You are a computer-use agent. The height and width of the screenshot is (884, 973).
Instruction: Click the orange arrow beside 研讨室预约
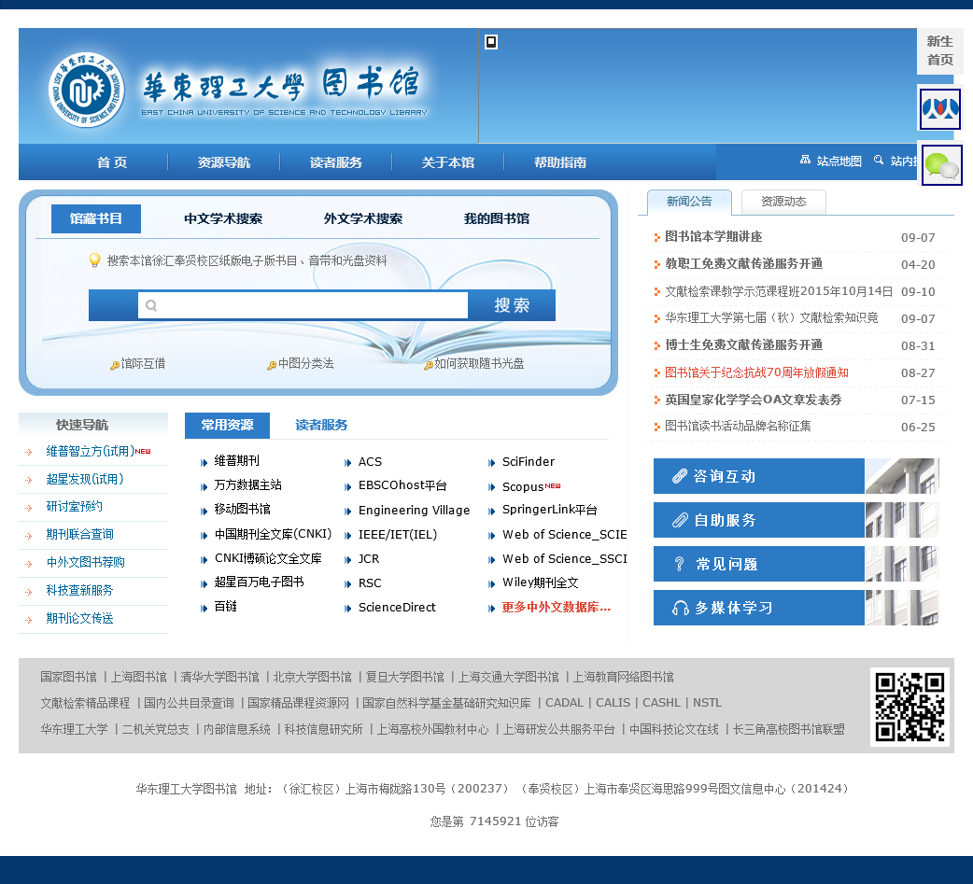pyautogui.click(x=29, y=508)
